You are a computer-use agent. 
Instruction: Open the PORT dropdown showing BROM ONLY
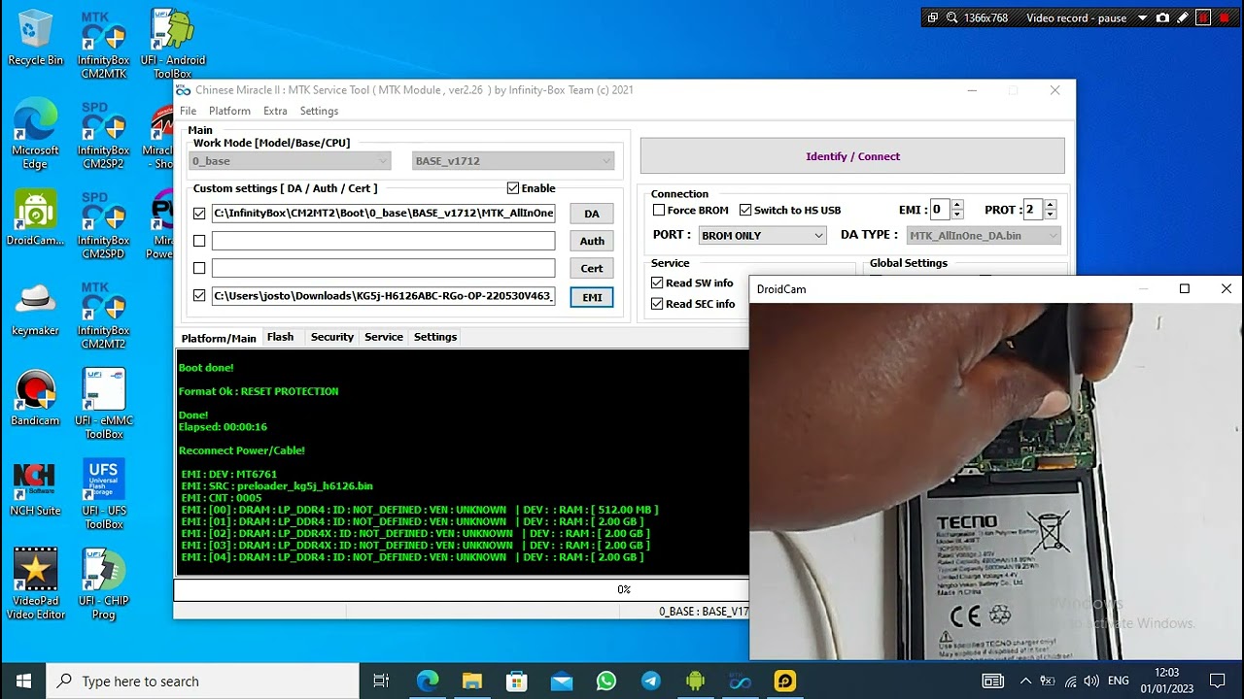coord(762,236)
